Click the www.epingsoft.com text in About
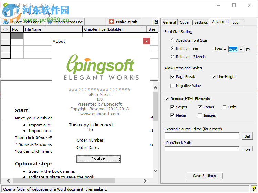The image size is (258, 193). click(x=100, y=114)
